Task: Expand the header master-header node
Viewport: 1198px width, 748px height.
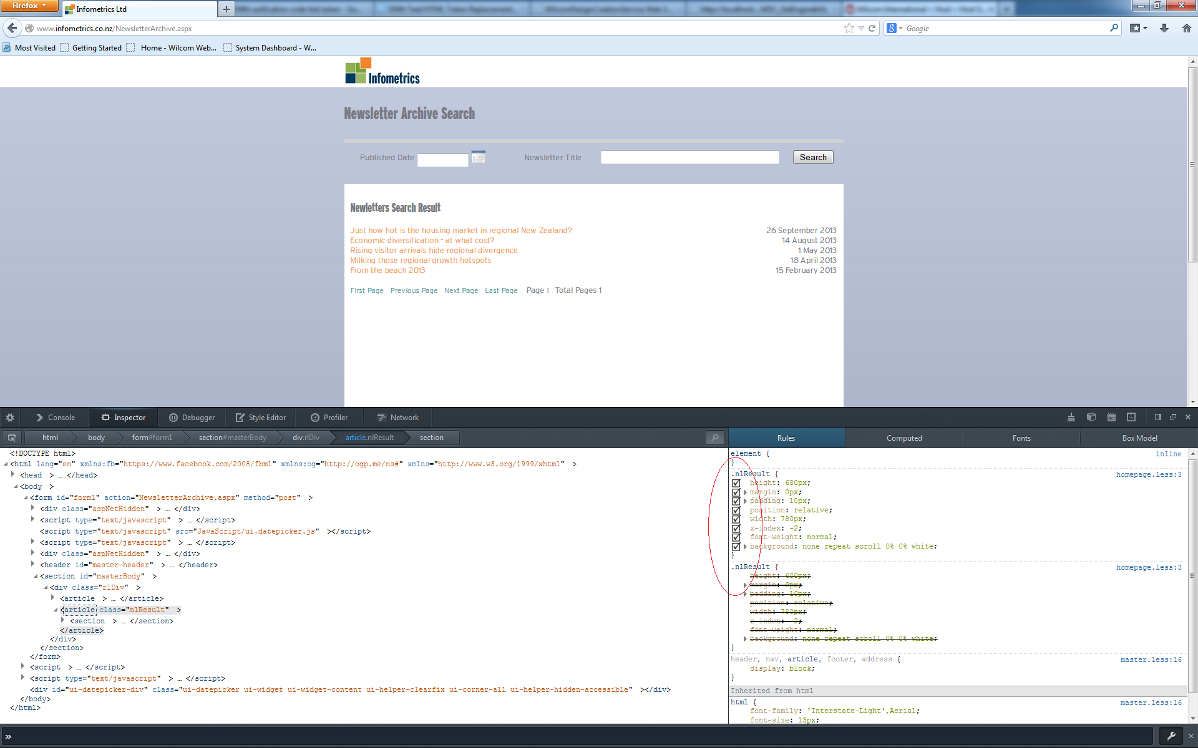Action: 33,564
